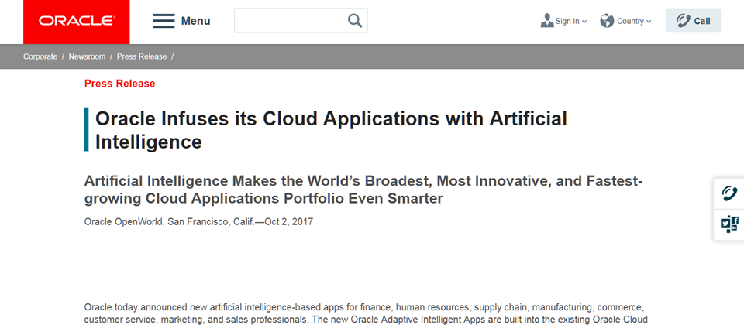Image resolution: width=744 pixels, height=325 pixels.
Task: Click the Country globe icon
Action: 607,21
